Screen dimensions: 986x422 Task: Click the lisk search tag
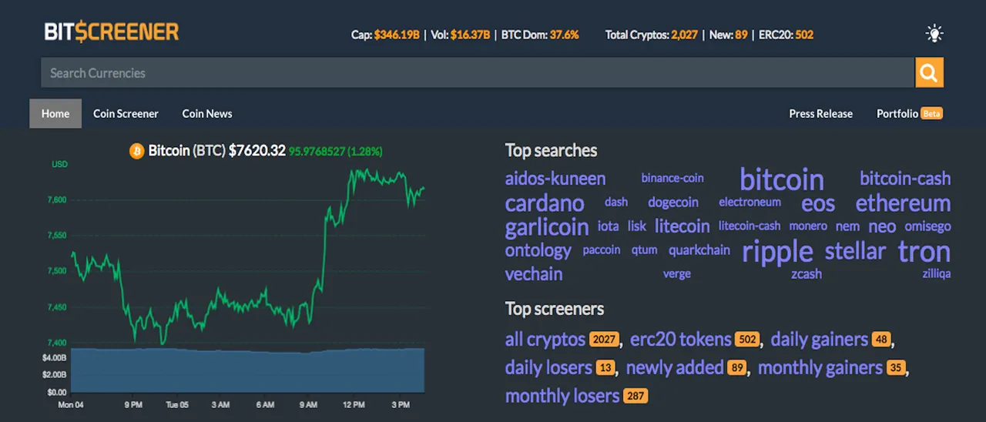637,226
